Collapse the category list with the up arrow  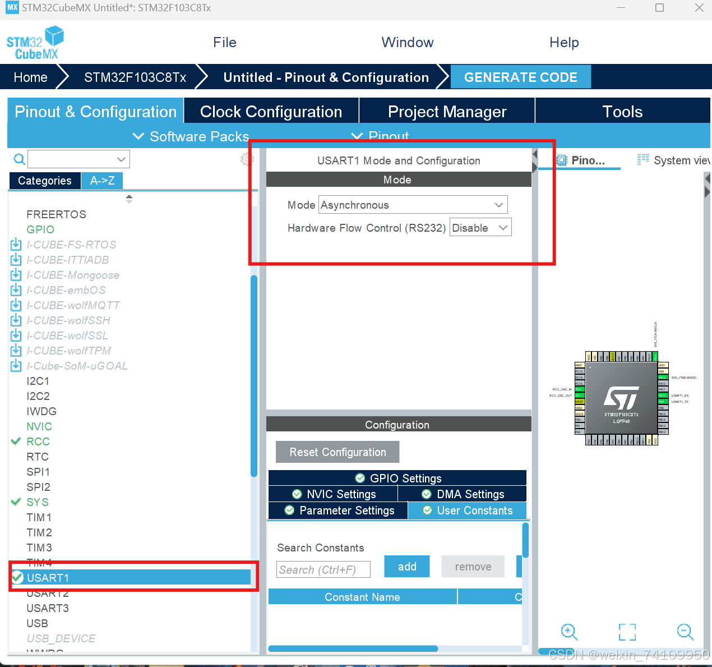point(129,198)
